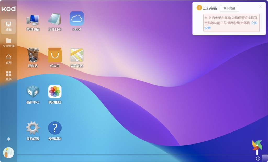Screen dimensions: 268x162
Task: Follow the 立即设置 link in warning
Action: point(254,23)
